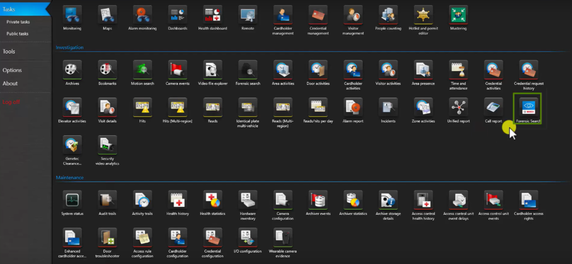Image resolution: width=572 pixels, height=264 pixels.
Task: Launch the Mustering task
Action: click(458, 15)
